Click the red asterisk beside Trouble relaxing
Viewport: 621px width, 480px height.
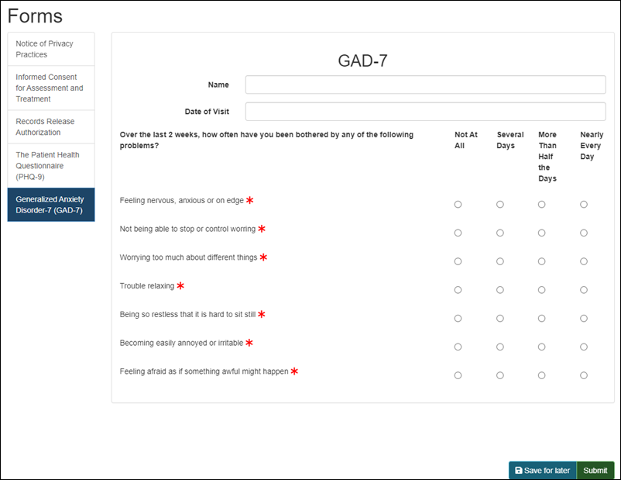tap(180, 285)
